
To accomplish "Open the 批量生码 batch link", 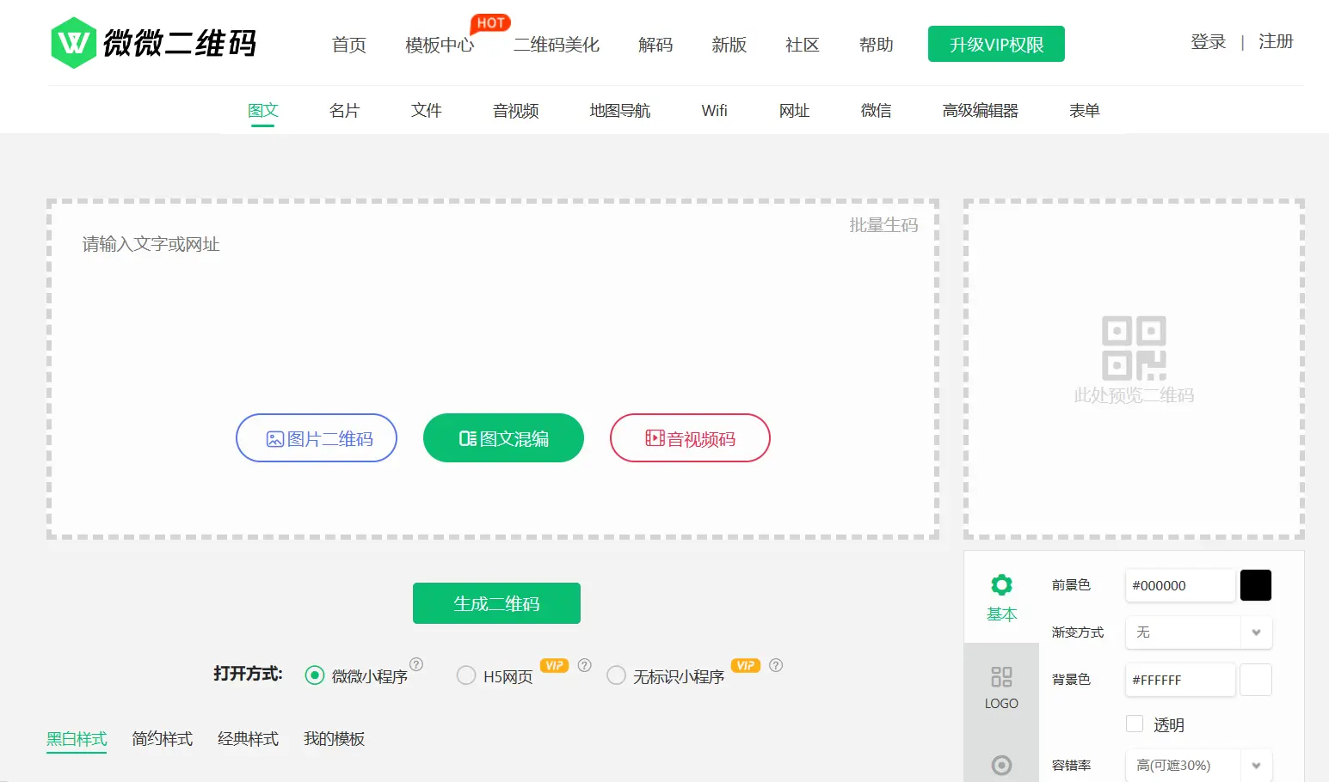I will (x=883, y=225).
